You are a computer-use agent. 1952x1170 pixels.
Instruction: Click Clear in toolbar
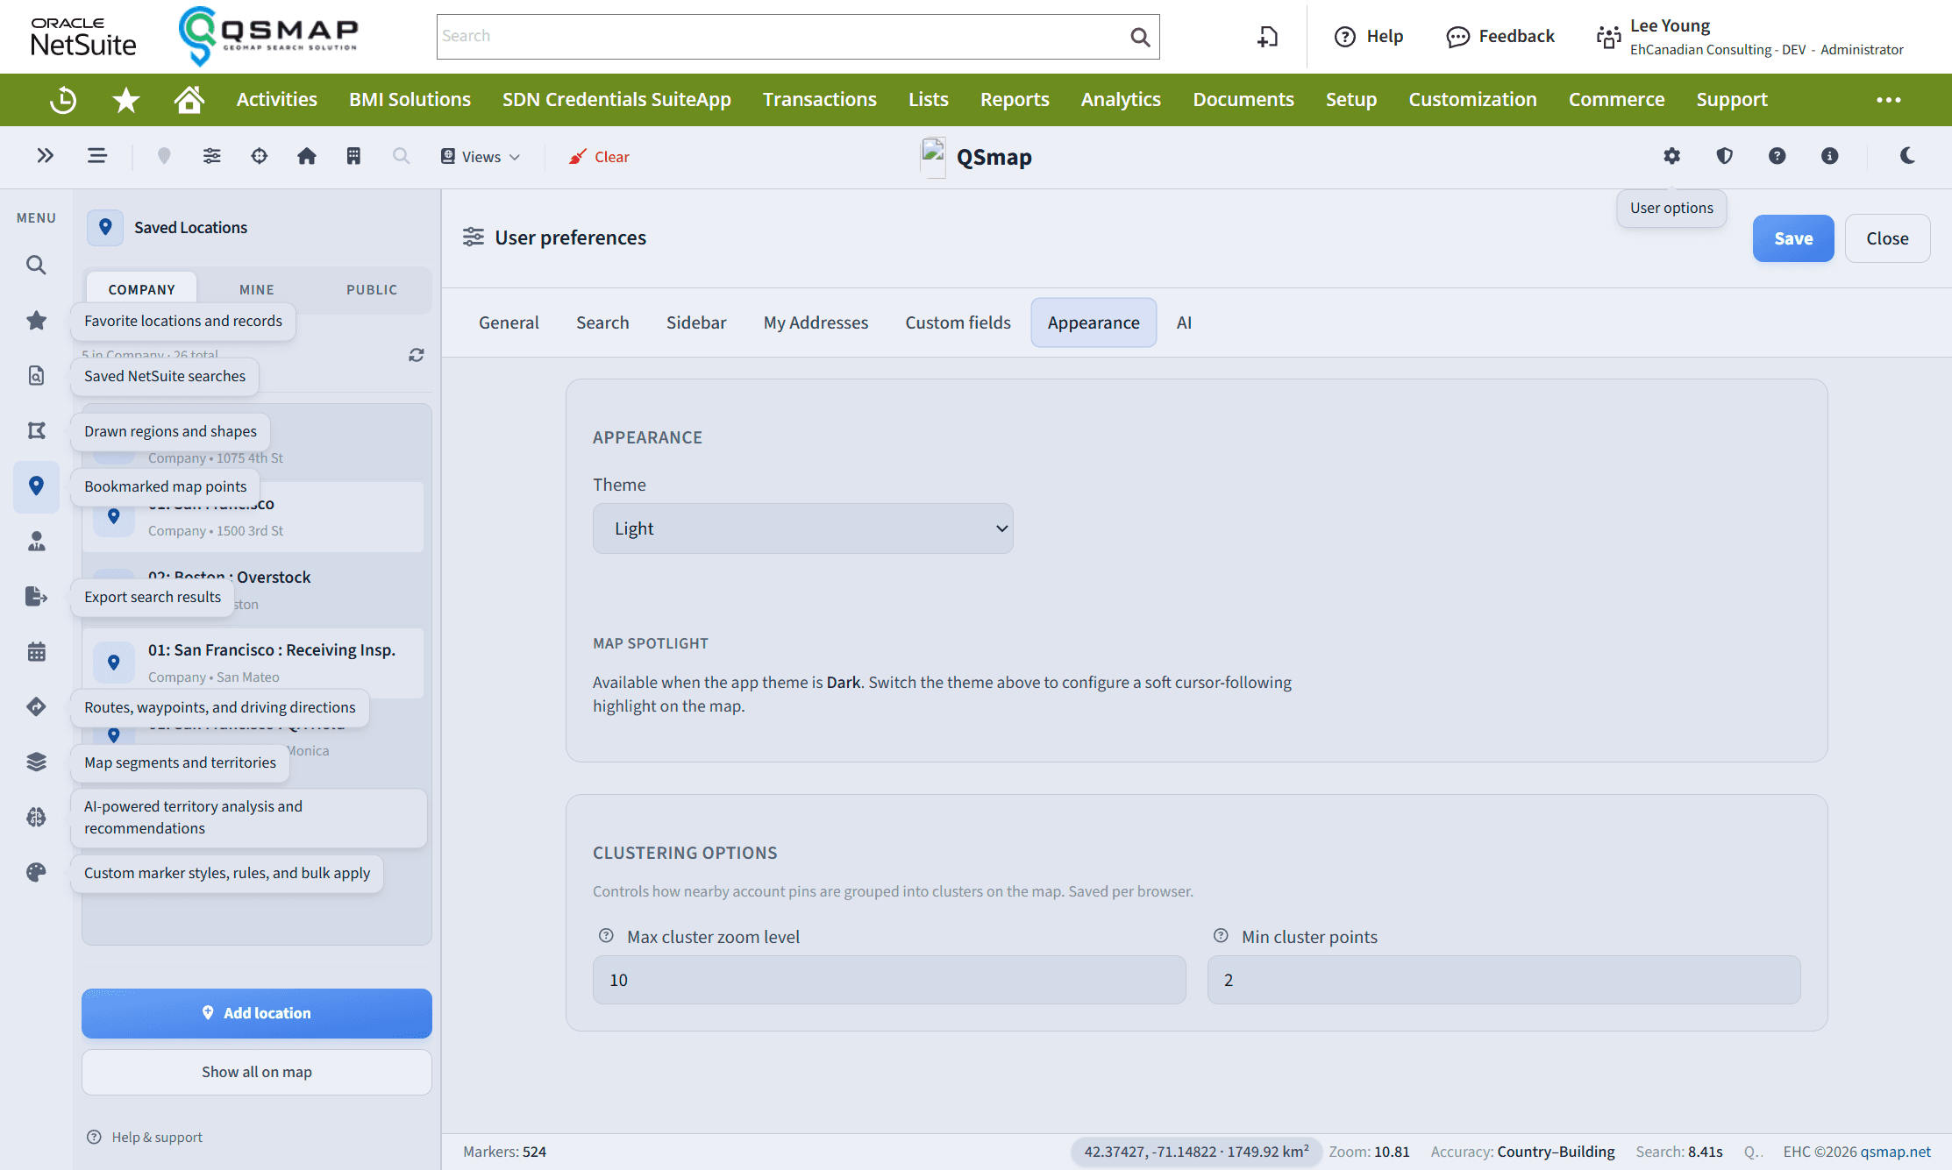click(599, 157)
